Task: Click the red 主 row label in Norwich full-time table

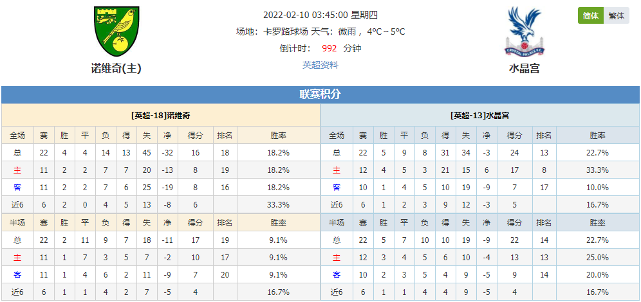Action: [x=17, y=170]
